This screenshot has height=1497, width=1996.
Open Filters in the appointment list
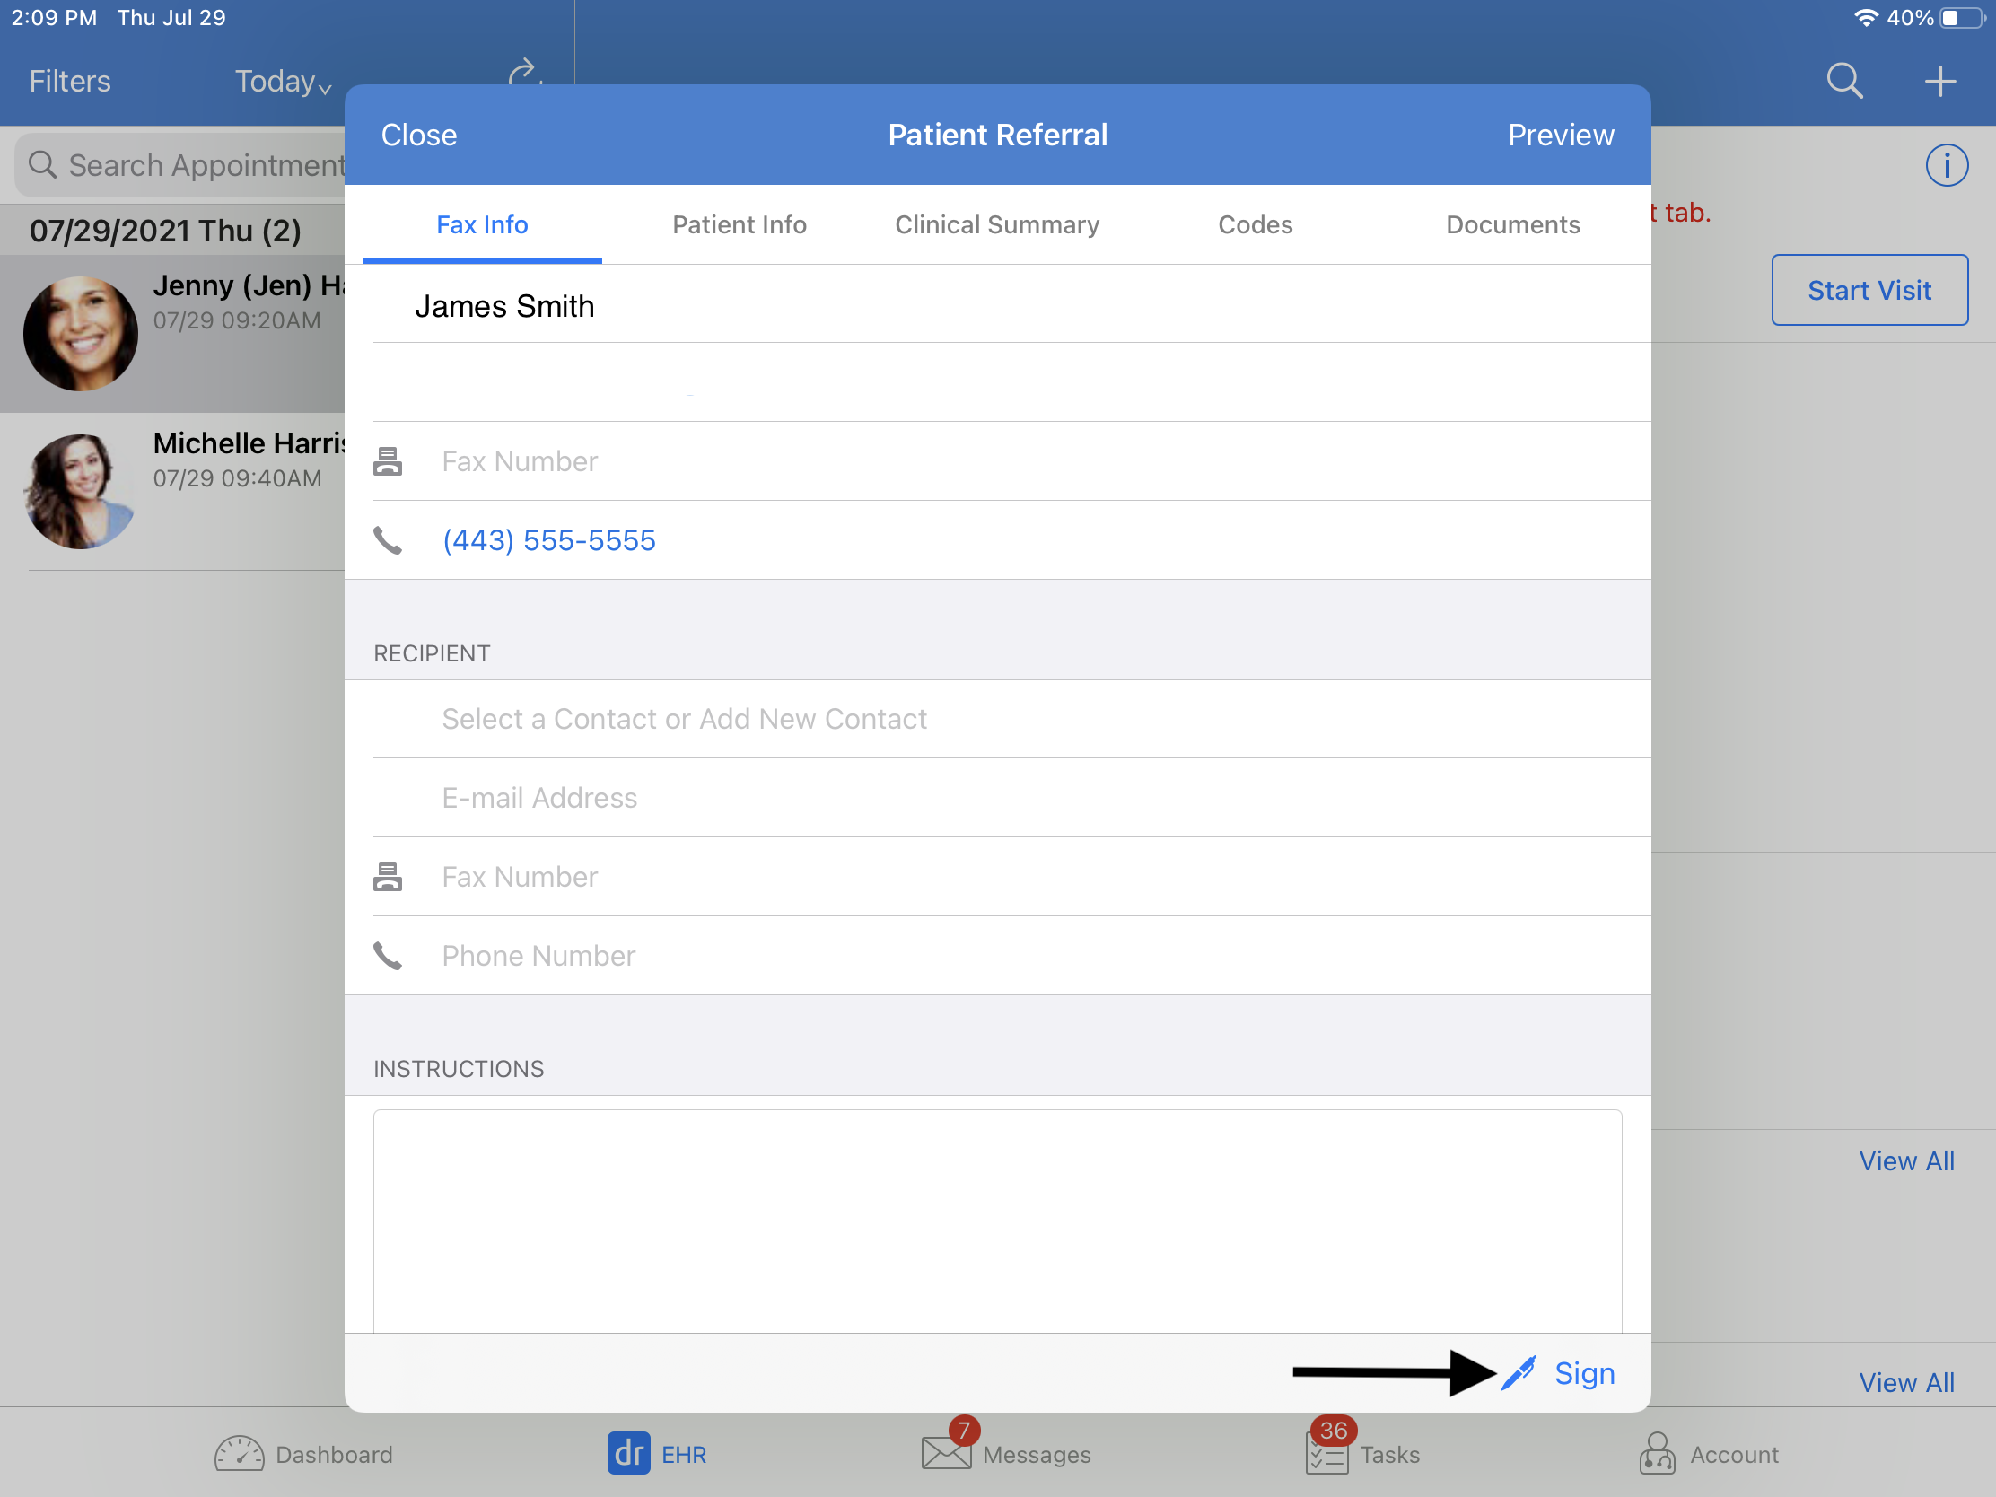pos(70,81)
